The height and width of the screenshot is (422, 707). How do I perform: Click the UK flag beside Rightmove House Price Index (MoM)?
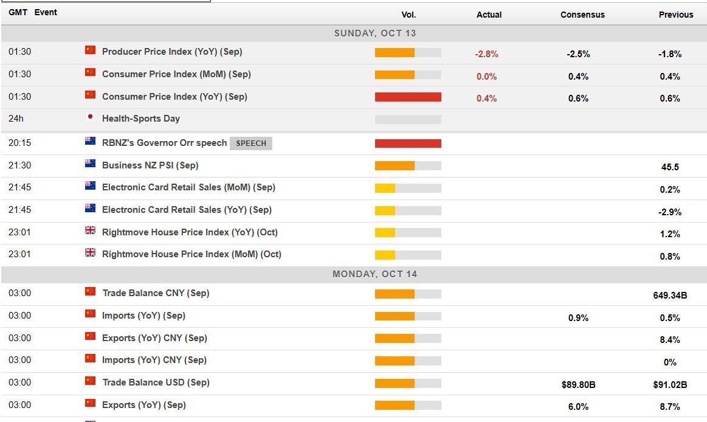(x=89, y=254)
